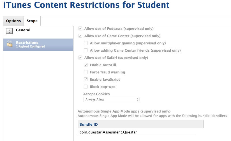Toggle Allow use of Safari checkbox
Screen dimensions: 231x141
(80, 58)
